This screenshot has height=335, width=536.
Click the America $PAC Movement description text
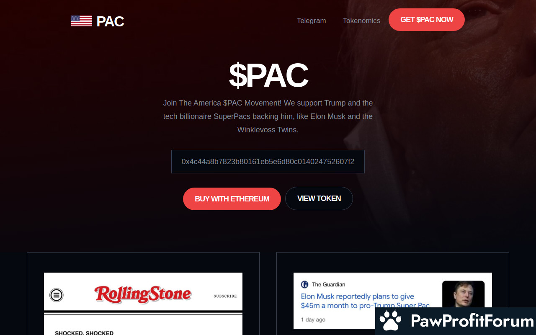[268, 116]
